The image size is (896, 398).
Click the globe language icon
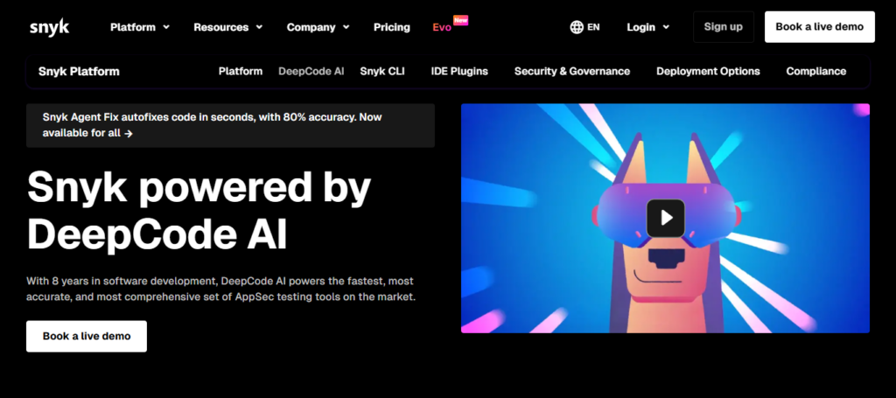[x=577, y=27]
